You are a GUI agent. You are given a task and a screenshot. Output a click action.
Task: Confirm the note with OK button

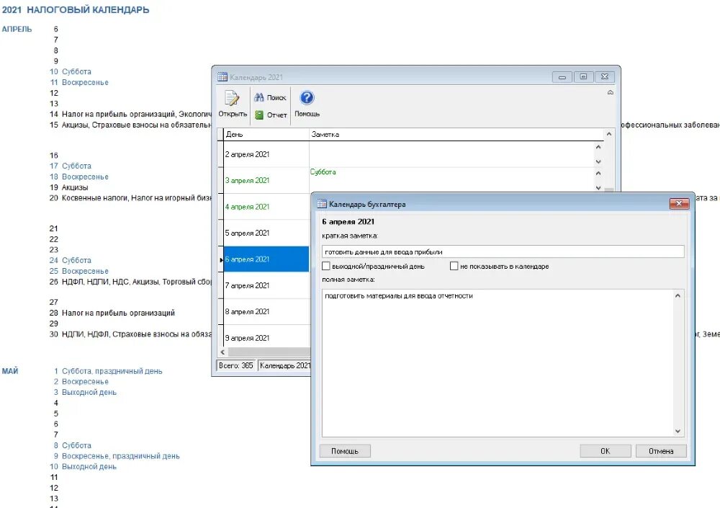click(606, 451)
